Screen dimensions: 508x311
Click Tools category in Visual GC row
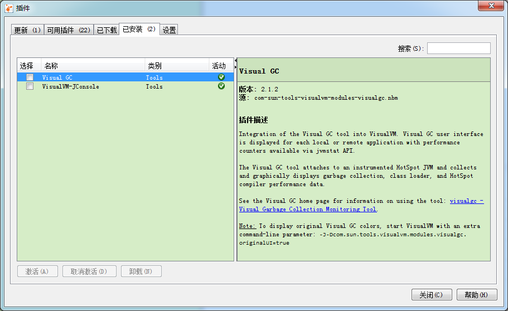click(154, 77)
